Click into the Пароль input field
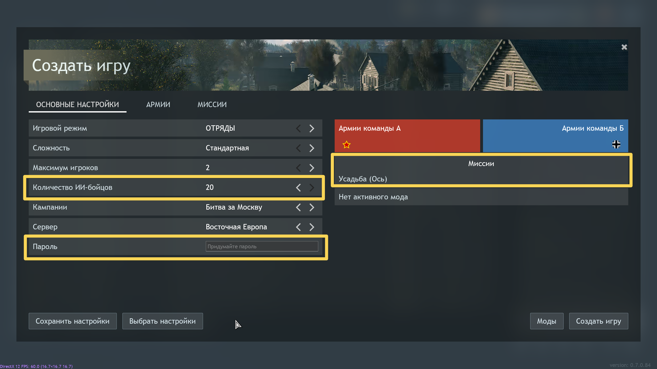Viewport: 657px width, 369px height. pyautogui.click(x=262, y=247)
